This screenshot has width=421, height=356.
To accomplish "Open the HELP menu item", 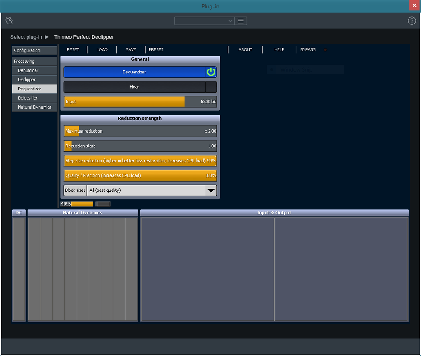I will pyautogui.click(x=279, y=50).
